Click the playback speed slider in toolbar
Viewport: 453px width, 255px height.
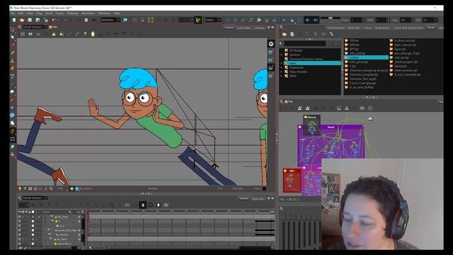[331, 18]
